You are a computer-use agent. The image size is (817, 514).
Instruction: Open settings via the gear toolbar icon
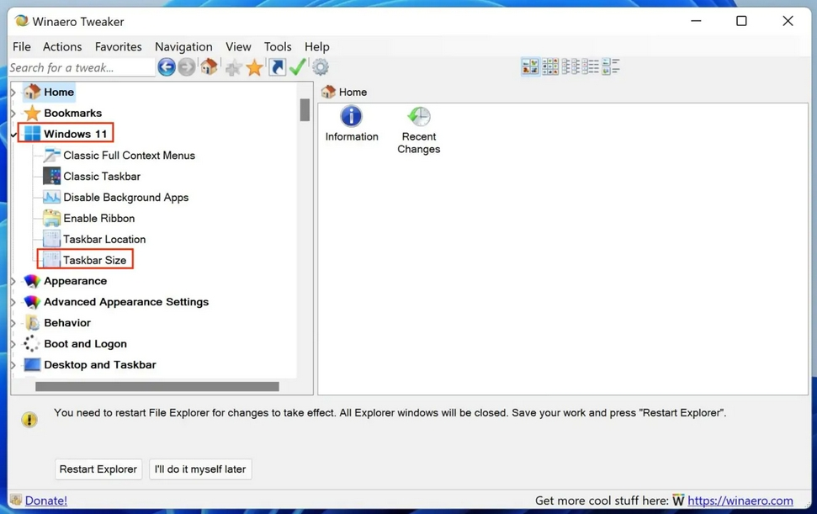point(321,67)
